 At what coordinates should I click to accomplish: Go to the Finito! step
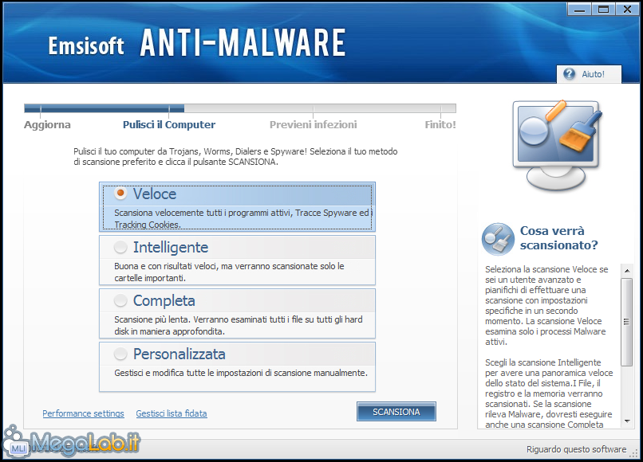[440, 124]
